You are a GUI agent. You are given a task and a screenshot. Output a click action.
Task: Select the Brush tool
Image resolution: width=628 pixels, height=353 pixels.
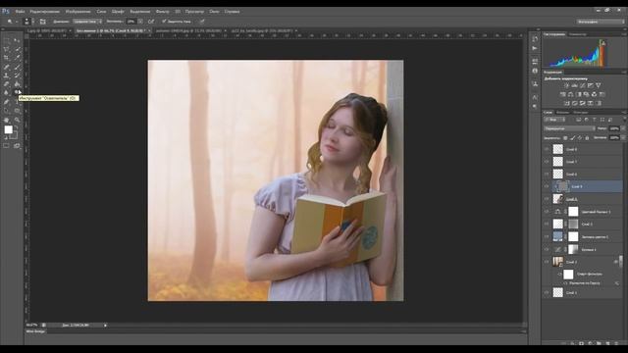17,67
